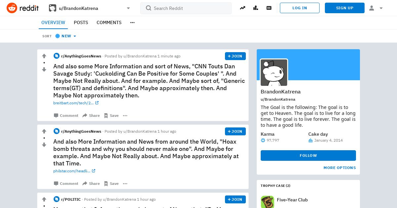The height and width of the screenshot is (208, 397).
Task: Click the BrandonKatrena profile avatar
Action: pos(274,73)
